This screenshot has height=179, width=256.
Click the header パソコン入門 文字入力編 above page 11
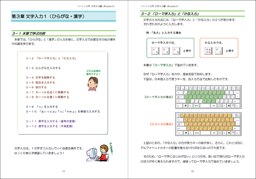pos(96,6)
